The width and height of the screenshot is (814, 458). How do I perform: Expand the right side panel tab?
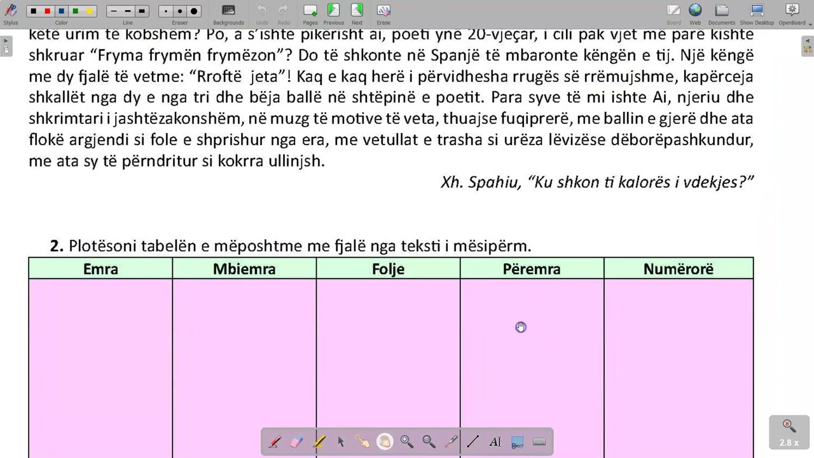tap(808, 47)
